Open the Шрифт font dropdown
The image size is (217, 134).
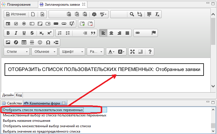tap(76, 52)
